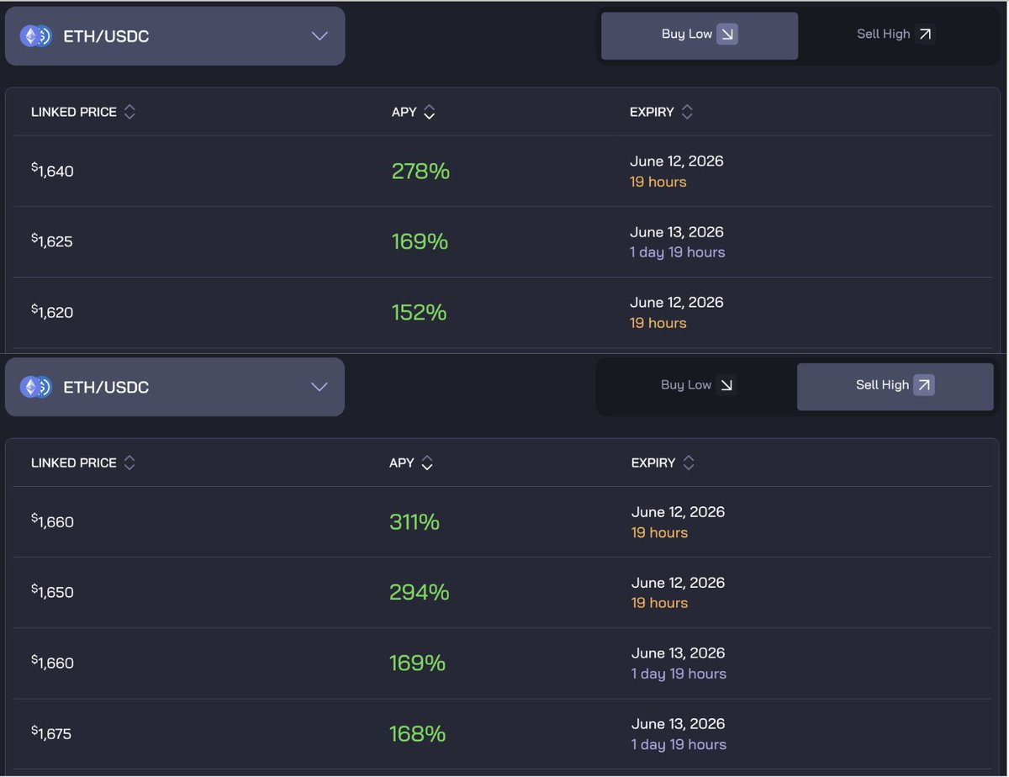Click the June 12, 2026 expiry in the $1,650 row
This screenshot has width=1009, height=777.
pyautogui.click(x=679, y=583)
